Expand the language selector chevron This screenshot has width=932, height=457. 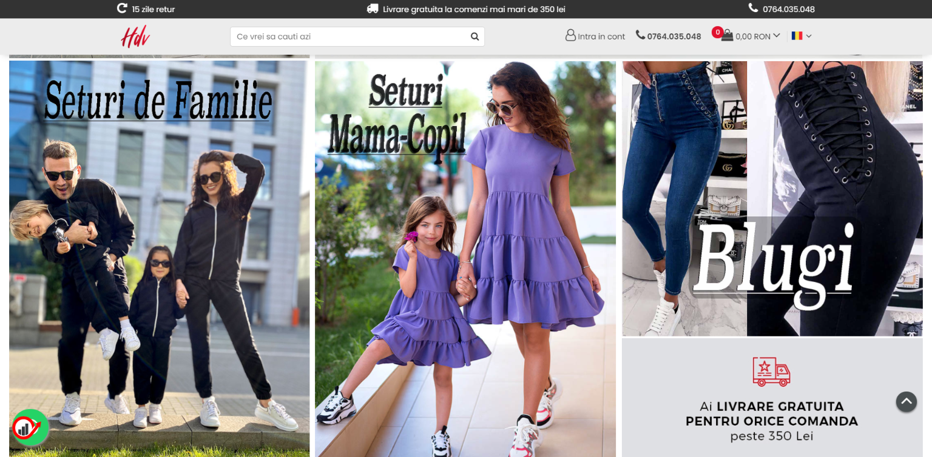809,36
